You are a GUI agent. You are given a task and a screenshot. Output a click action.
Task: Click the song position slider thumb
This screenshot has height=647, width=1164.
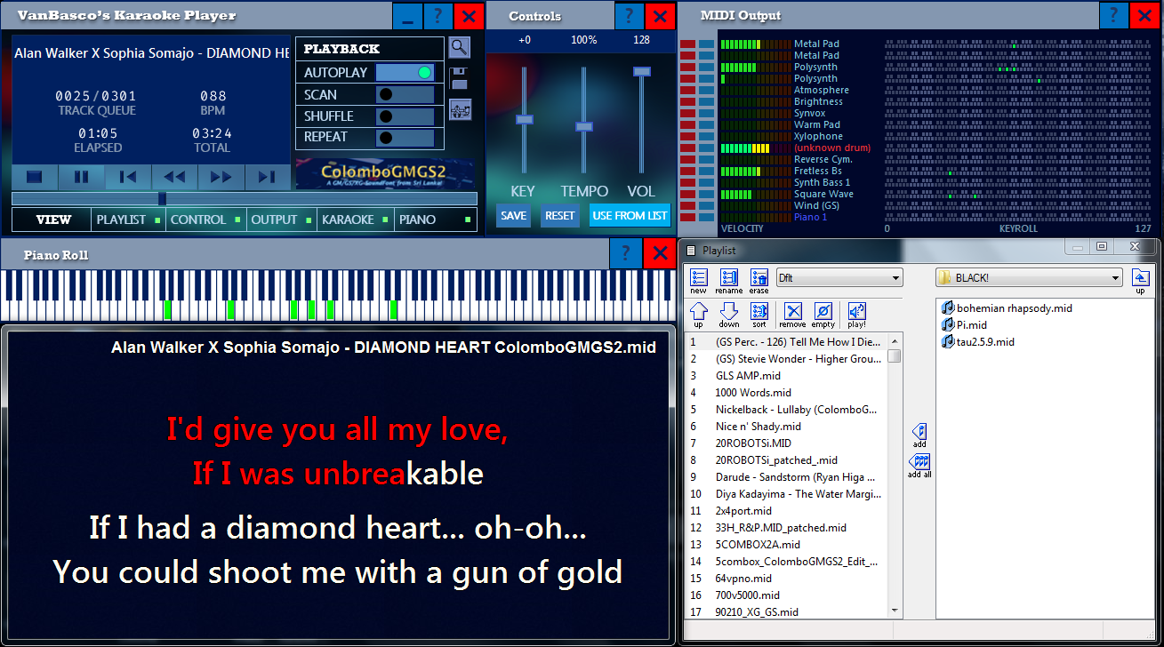[162, 199]
